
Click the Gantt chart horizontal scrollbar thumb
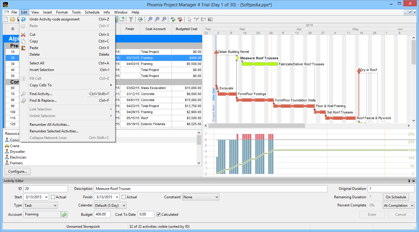(x=256, y=125)
